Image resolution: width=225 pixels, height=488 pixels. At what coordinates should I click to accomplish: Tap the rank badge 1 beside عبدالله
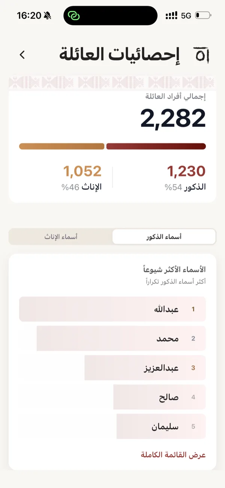(192, 309)
